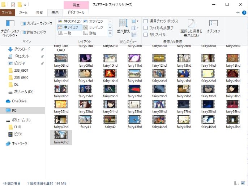Select Extra large icons (特大アイコン) layout
The image size is (248, 186).
69,21
